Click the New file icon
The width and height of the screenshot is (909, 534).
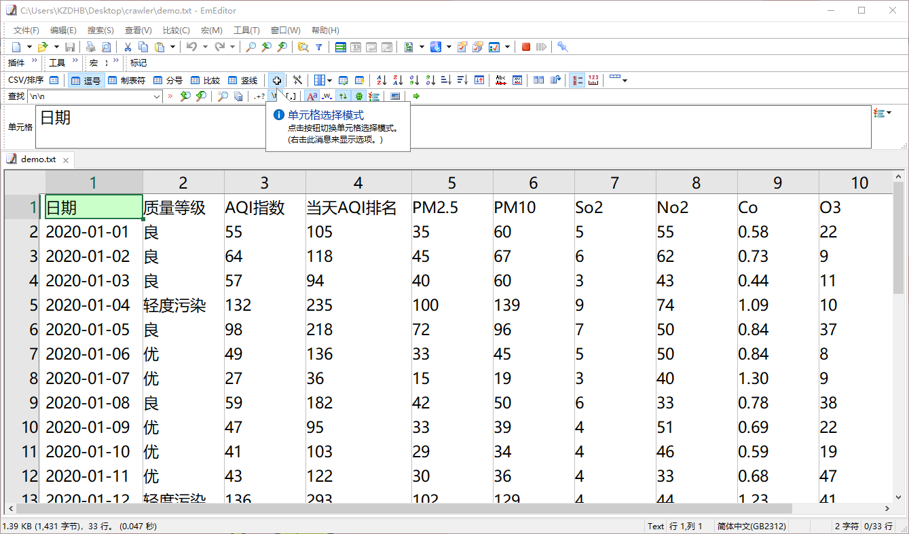coord(16,47)
